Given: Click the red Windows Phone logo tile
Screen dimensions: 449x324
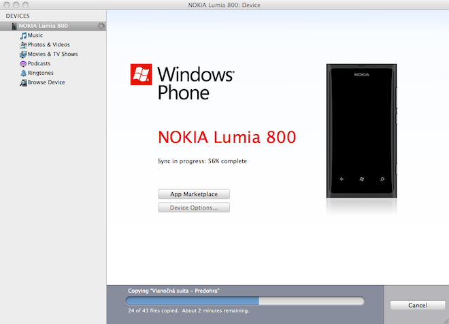Looking at the screenshot, I should pos(141,74).
